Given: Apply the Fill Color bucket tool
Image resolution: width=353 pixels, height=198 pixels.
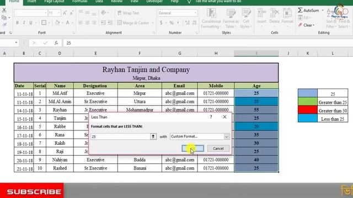Looking at the screenshot, I should 57,23.
